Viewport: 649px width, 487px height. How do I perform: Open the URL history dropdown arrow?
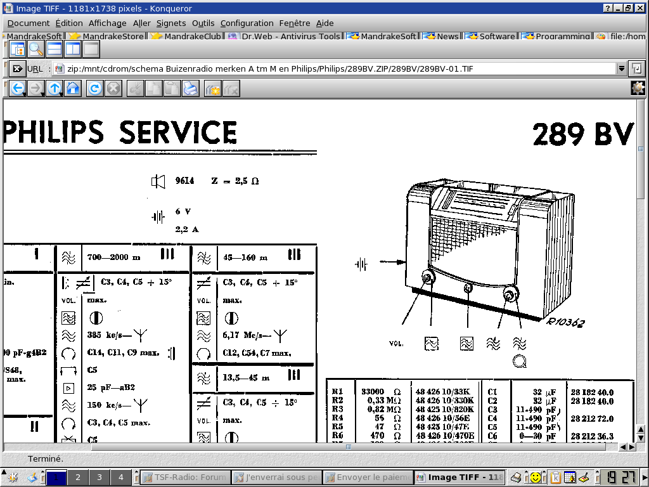point(621,68)
